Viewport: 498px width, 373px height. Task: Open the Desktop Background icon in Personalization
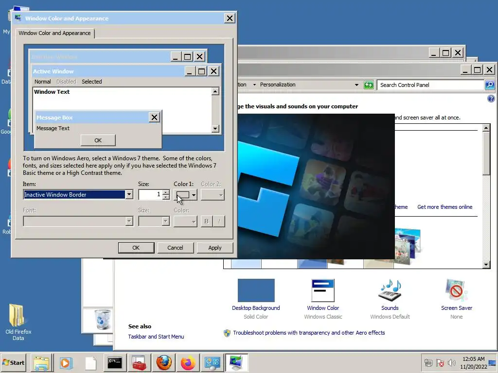click(x=256, y=290)
